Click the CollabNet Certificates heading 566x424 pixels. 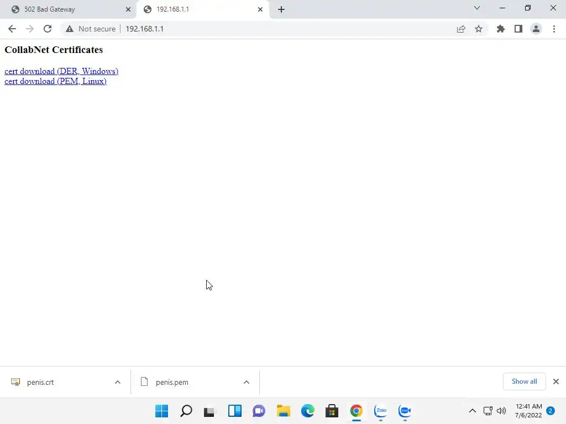point(54,50)
